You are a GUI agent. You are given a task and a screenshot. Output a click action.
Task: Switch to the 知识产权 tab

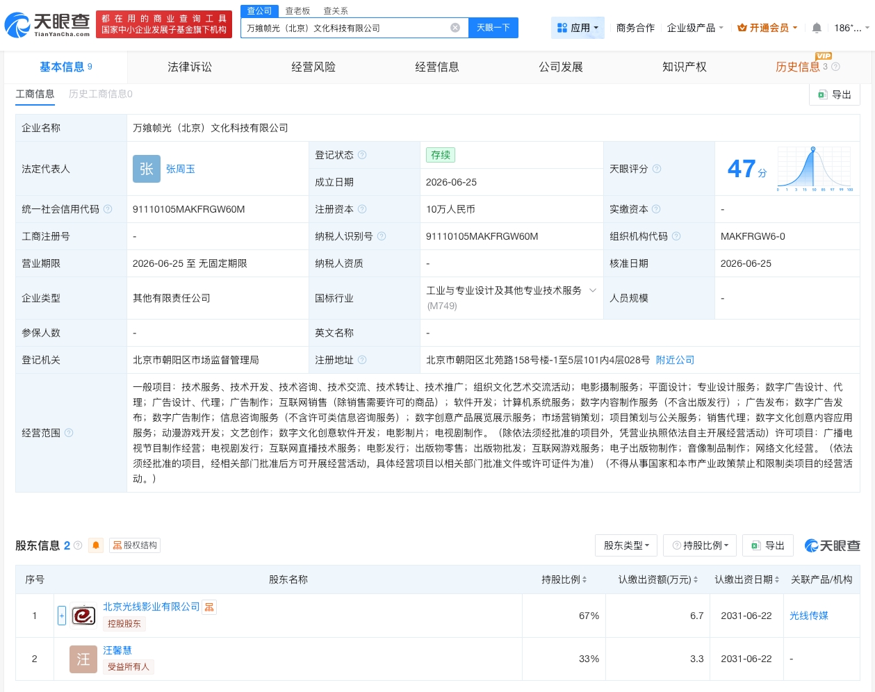[x=685, y=67]
